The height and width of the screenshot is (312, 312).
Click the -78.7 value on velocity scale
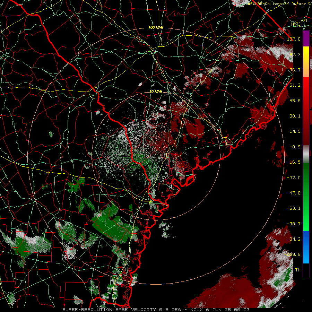294,224
